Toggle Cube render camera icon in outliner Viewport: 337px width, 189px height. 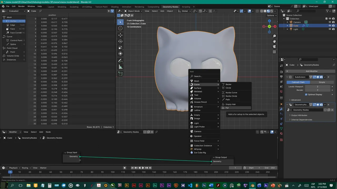pyautogui.click(x=333, y=26)
